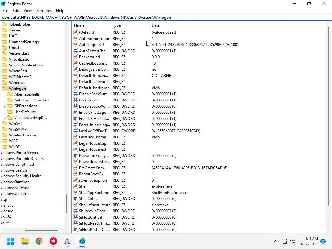332x249 pixels.
Task: Show hidden system tray icons
Action: pyautogui.click(x=276, y=241)
